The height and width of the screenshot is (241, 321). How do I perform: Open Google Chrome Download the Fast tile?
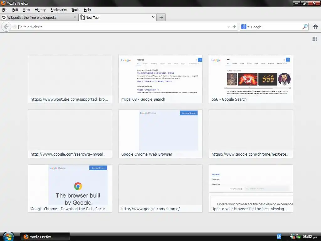coord(70,189)
